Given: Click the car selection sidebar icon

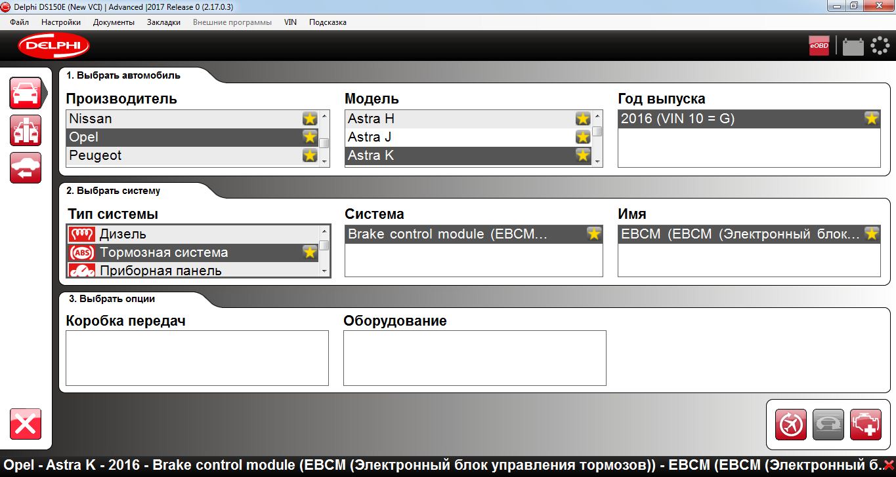Looking at the screenshot, I should pyautogui.click(x=26, y=93).
